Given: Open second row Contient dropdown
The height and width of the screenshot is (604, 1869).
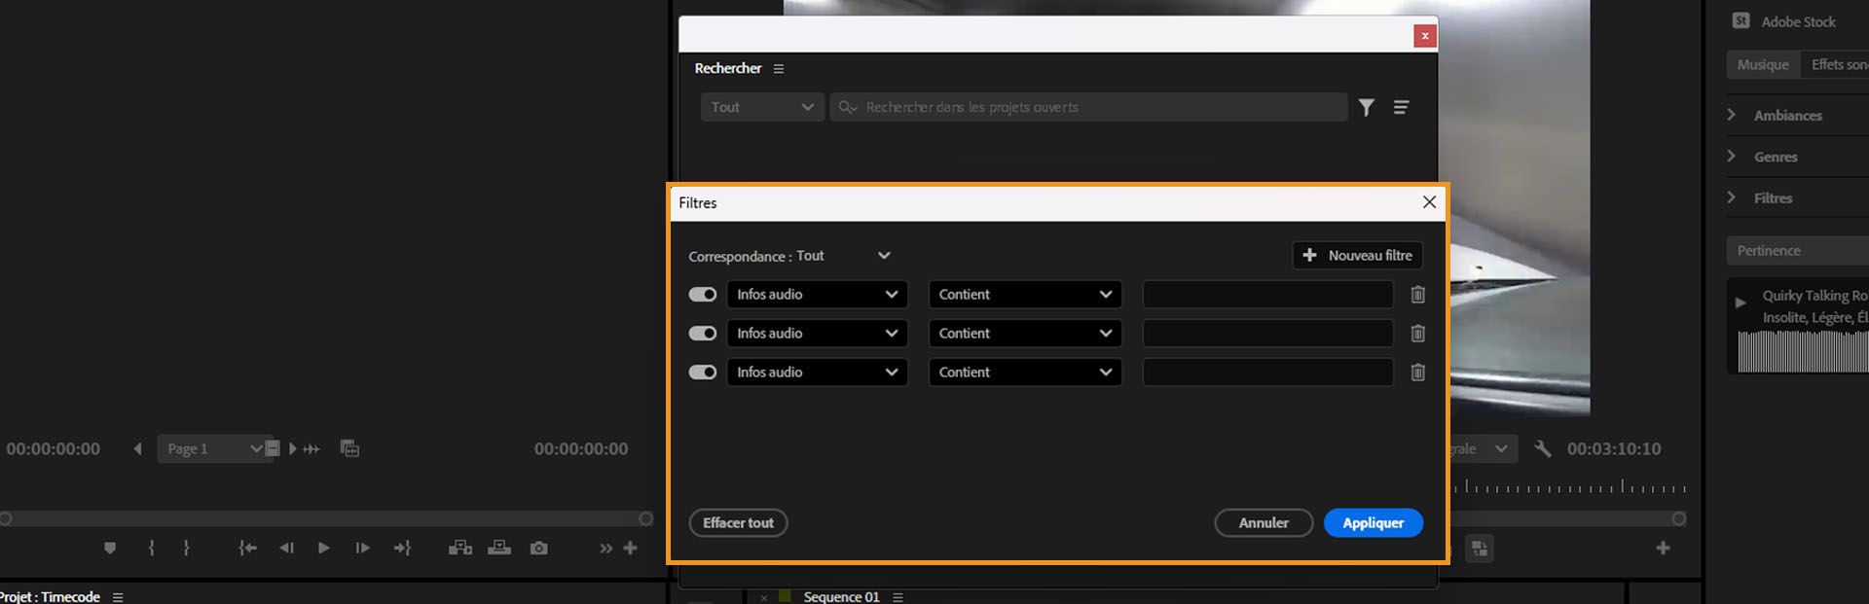Looking at the screenshot, I should 1025,334.
